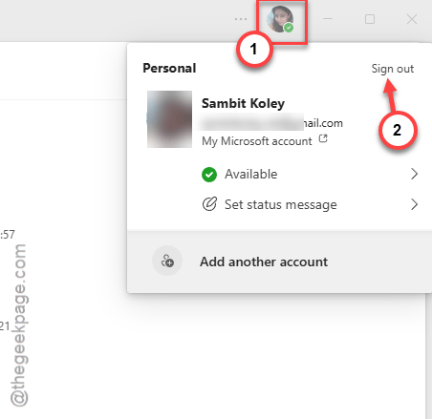
Task: Expand the Available status chevron
Action: 414,174
